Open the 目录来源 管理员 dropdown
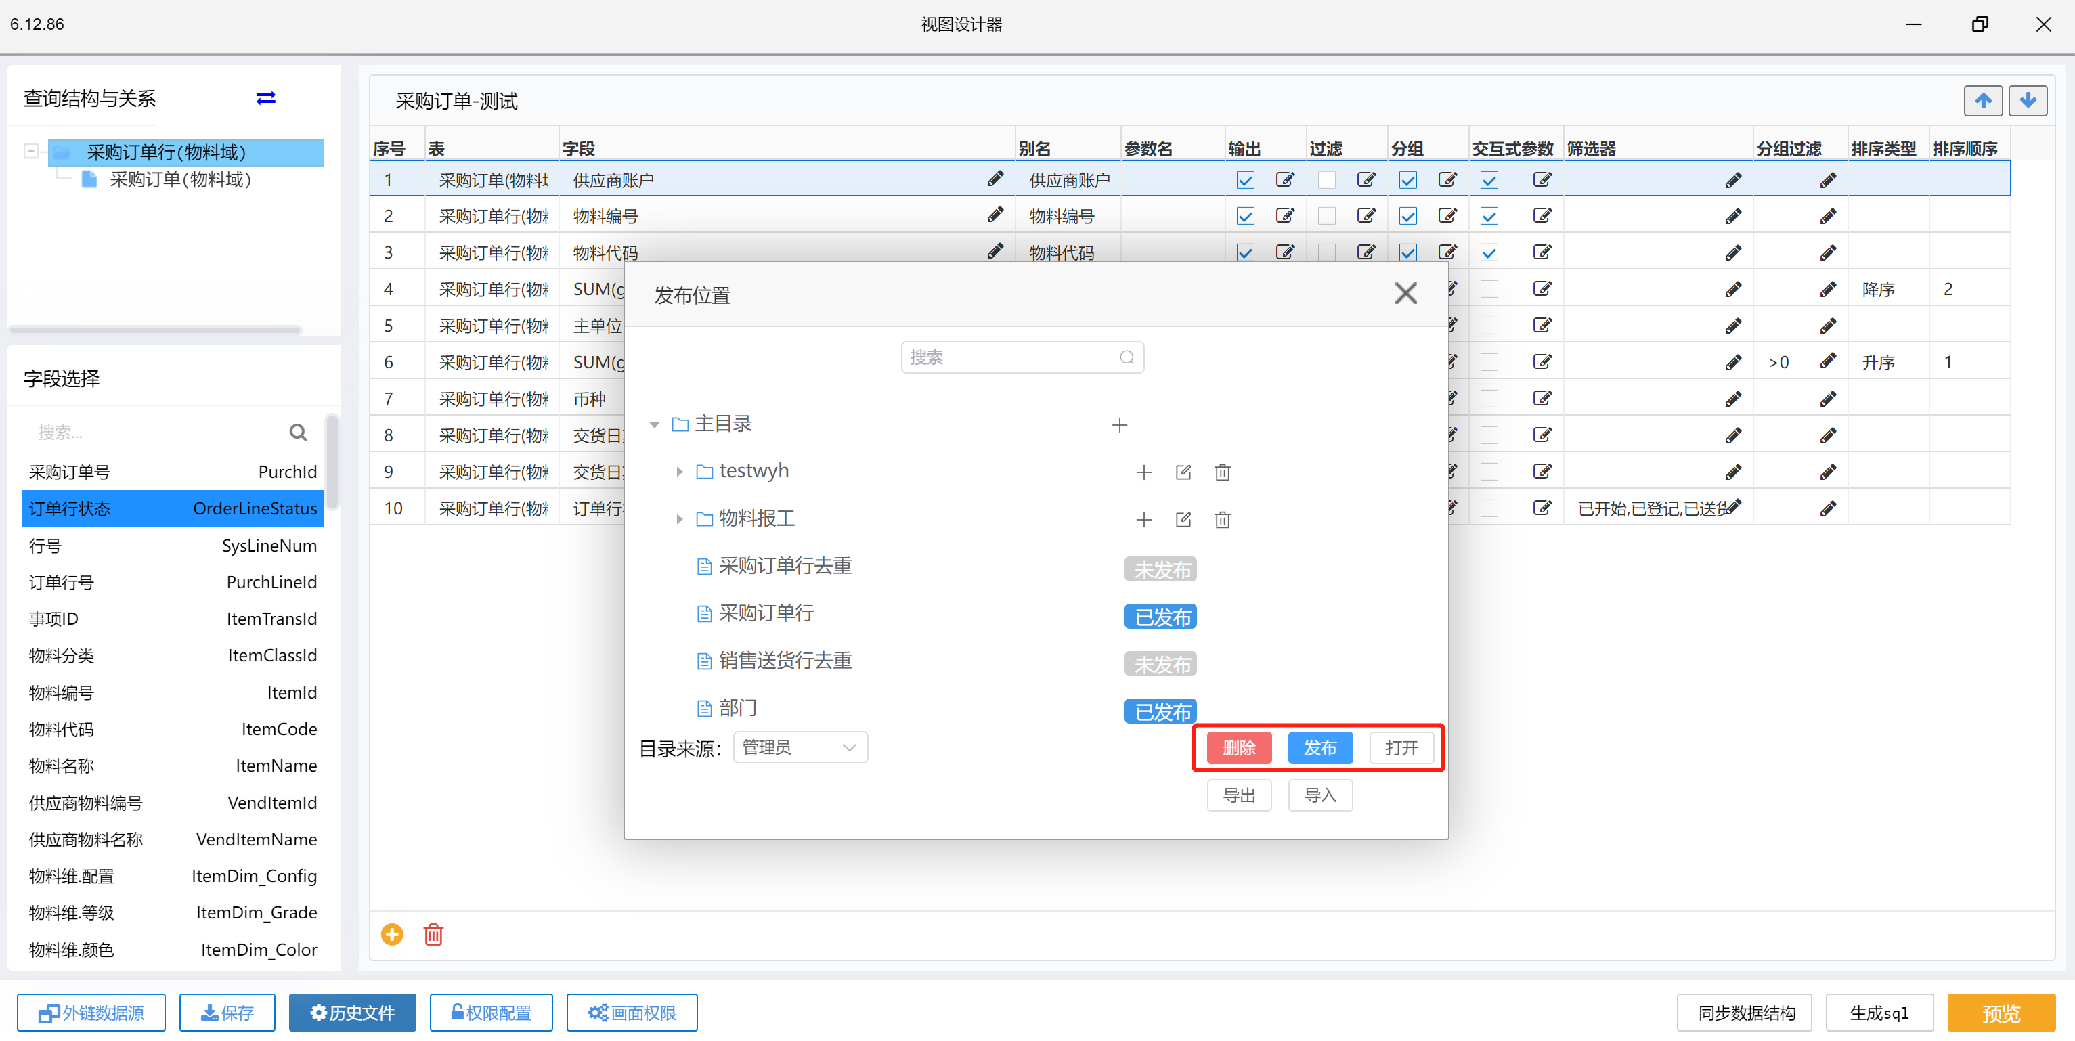The height and width of the screenshot is (1041, 2075). (x=800, y=748)
